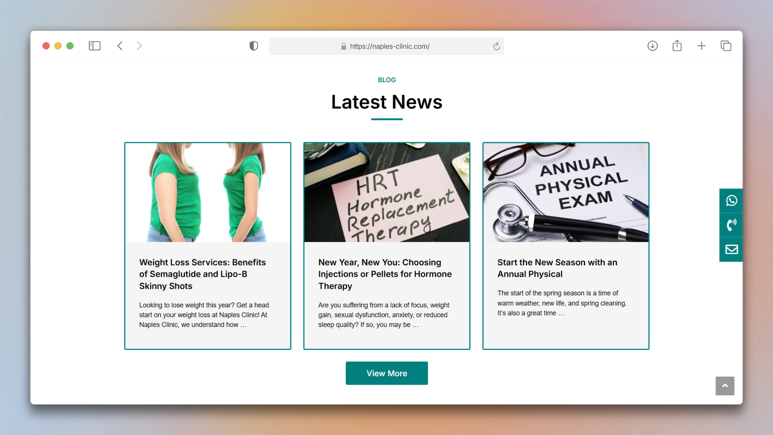Click the naples-clinic.com address bar
773x435 pixels.
coord(386,46)
